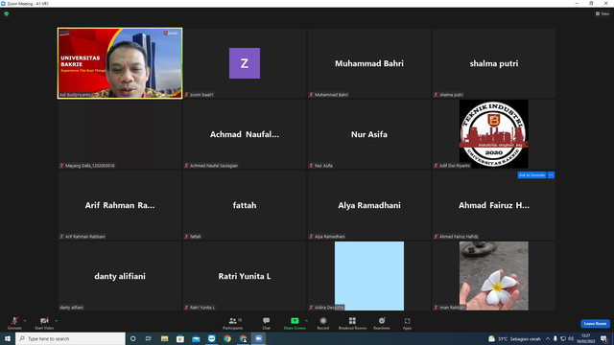Open File Explorer from the taskbar
This screenshot has height=345, width=614.
pos(164,338)
